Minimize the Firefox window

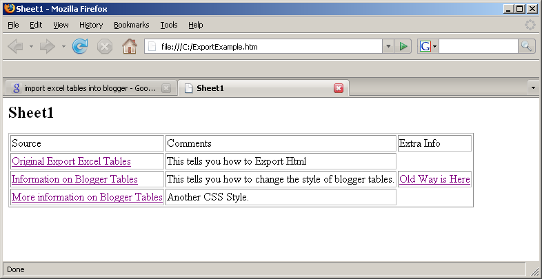pos(508,10)
